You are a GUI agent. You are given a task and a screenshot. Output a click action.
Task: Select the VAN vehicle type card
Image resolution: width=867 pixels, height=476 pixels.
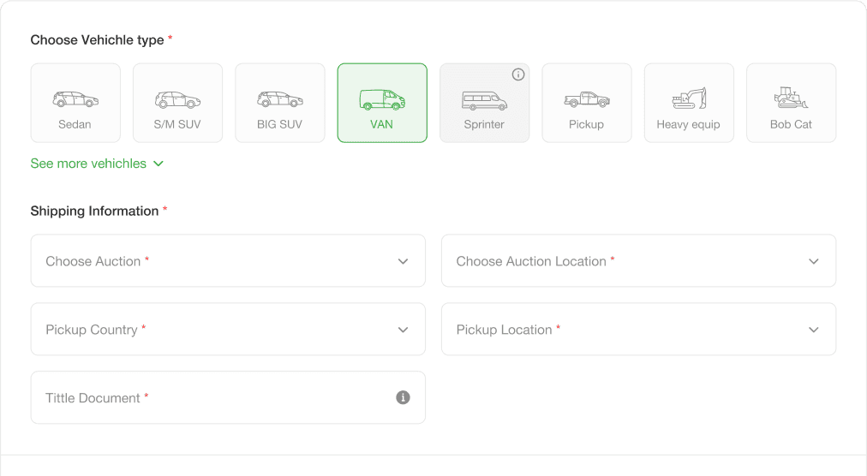click(x=383, y=103)
